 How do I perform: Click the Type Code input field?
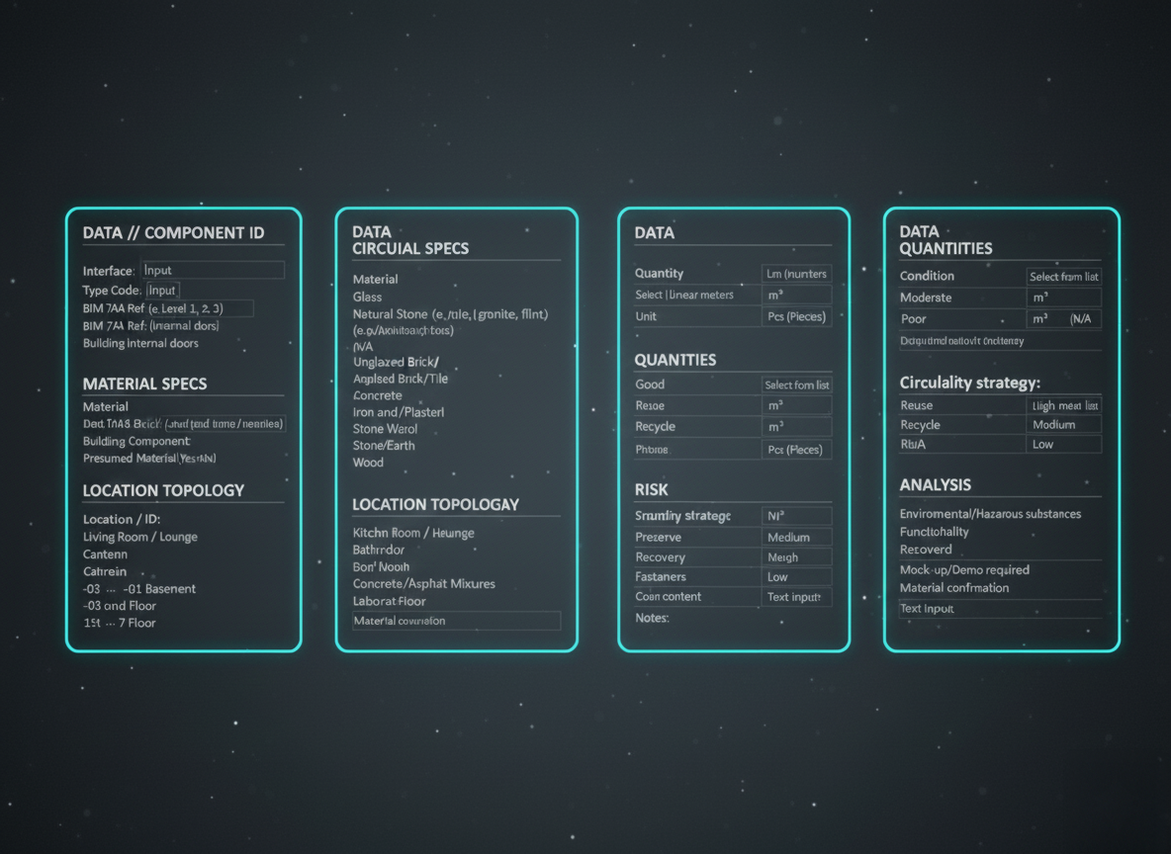coord(161,291)
